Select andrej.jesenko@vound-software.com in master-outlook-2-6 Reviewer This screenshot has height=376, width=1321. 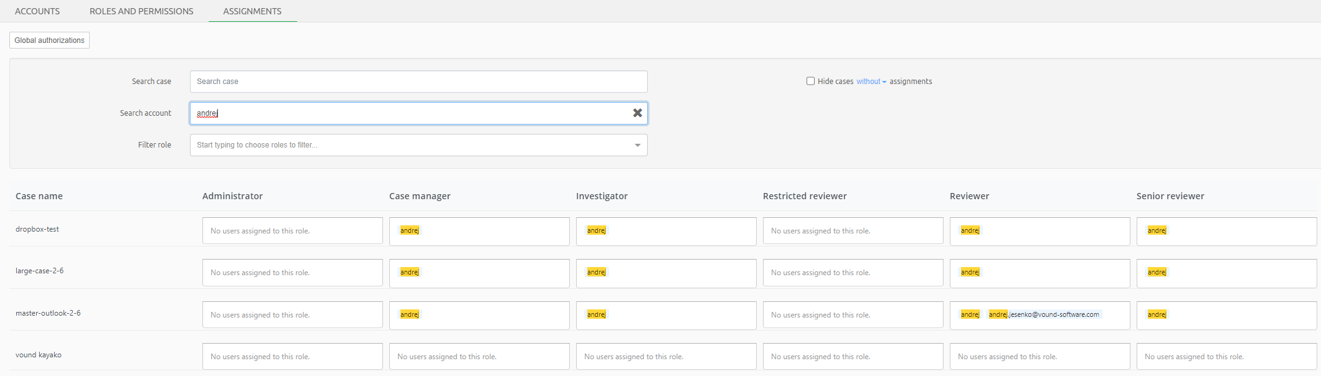pos(1044,314)
